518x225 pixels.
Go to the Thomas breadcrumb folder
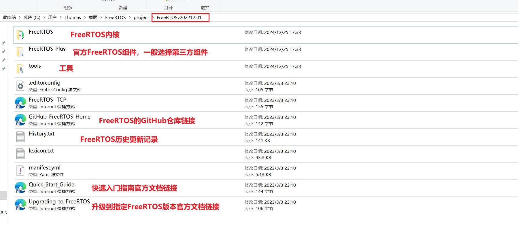tap(73, 18)
